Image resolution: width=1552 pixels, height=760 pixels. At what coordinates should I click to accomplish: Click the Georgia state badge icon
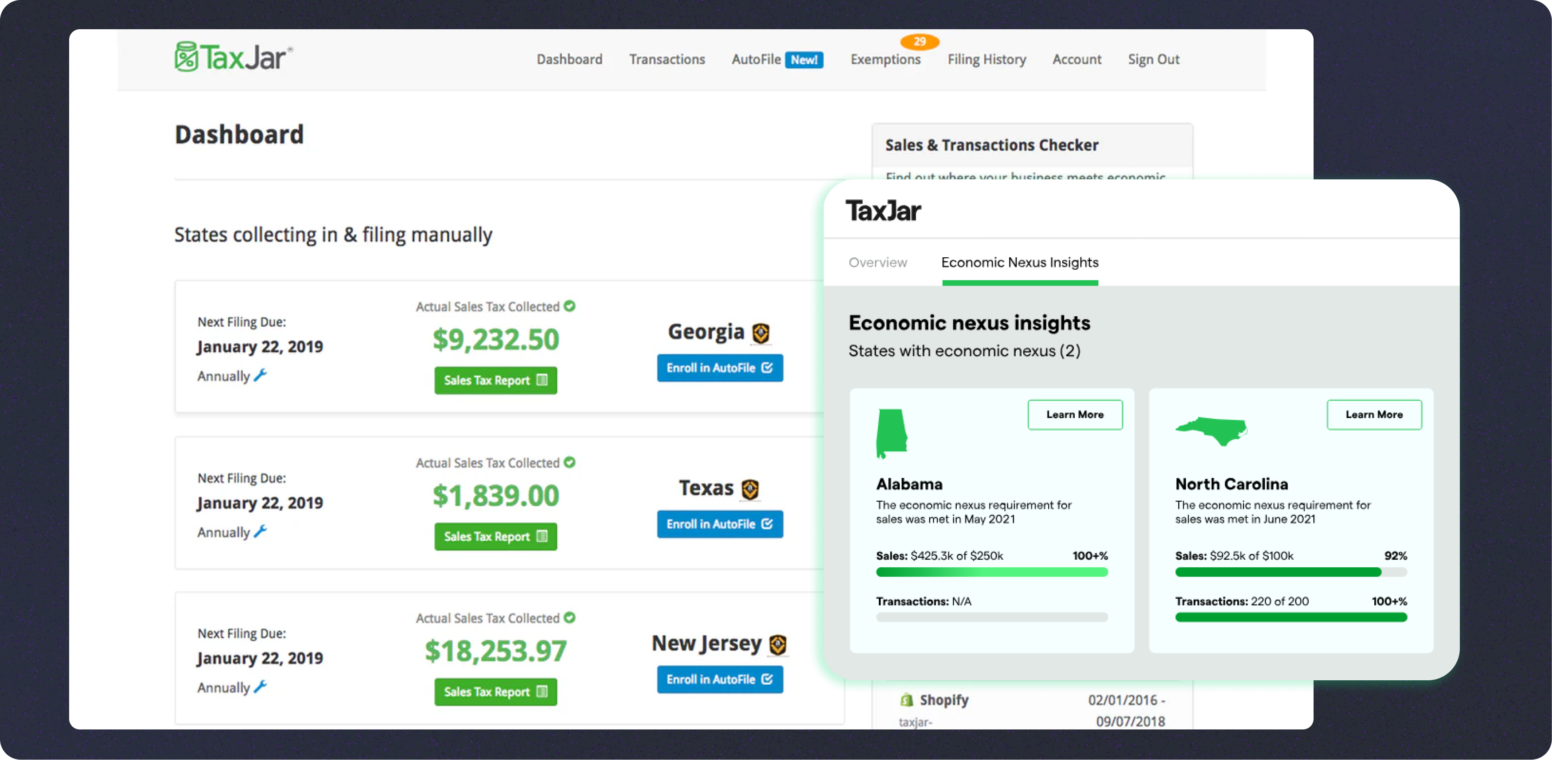(761, 333)
